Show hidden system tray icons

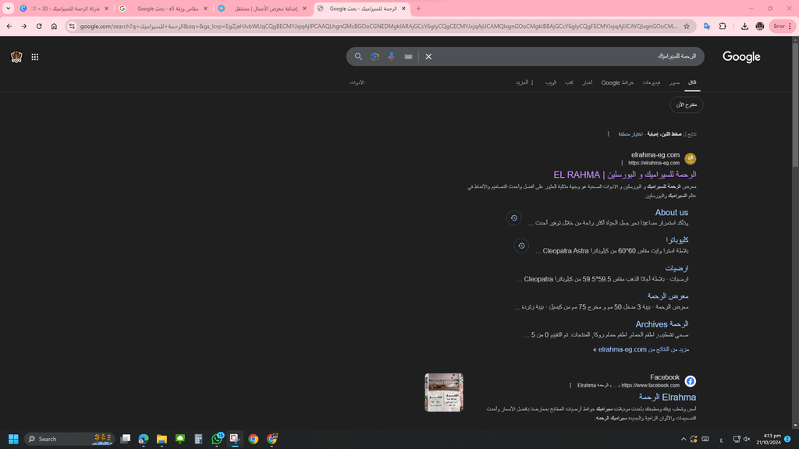coord(684,439)
